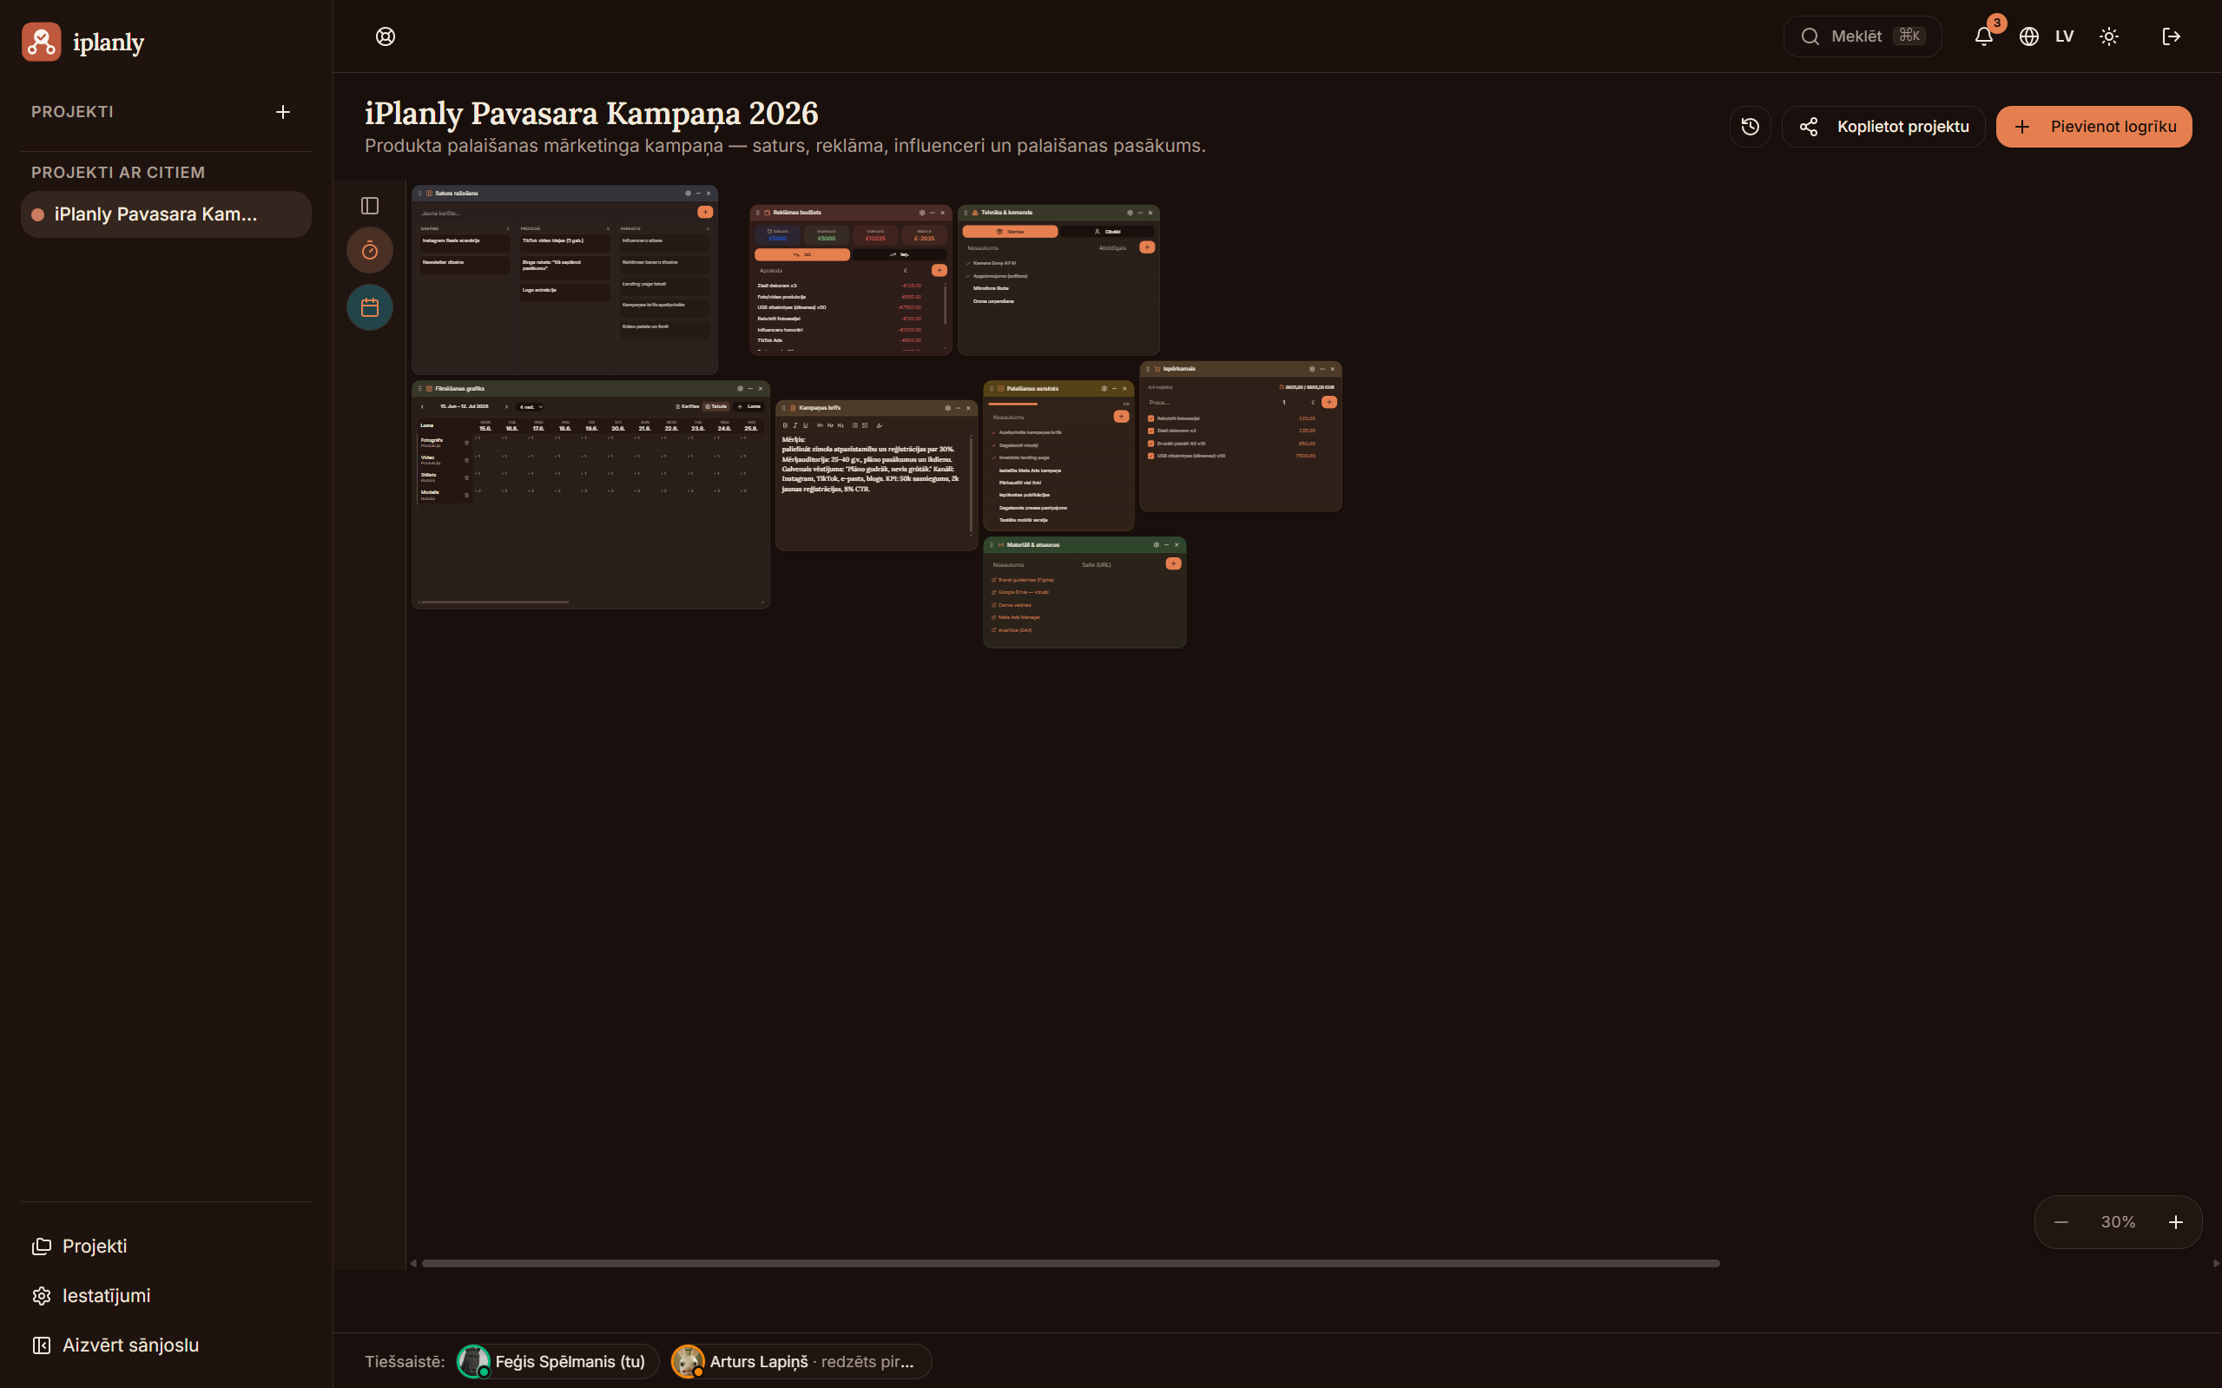The image size is (2222, 1388).
Task: Open the calendar widget in side rail
Action: click(x=370, y=307)
